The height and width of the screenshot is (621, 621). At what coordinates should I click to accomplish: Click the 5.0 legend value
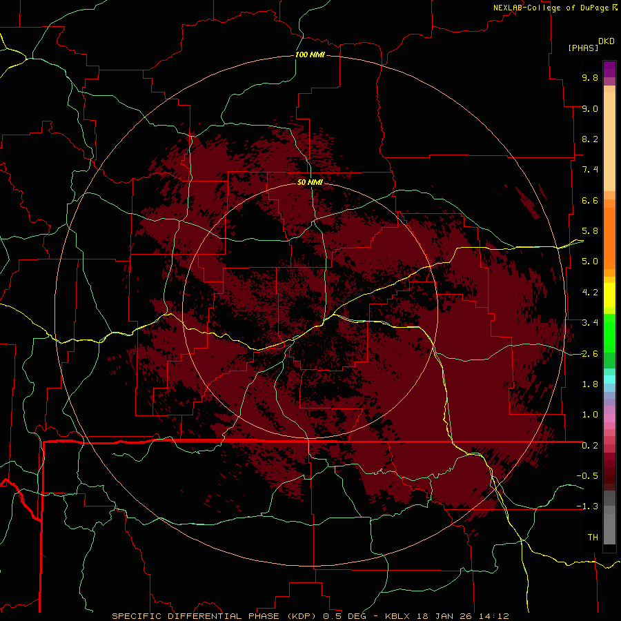(x=590, y=262)
